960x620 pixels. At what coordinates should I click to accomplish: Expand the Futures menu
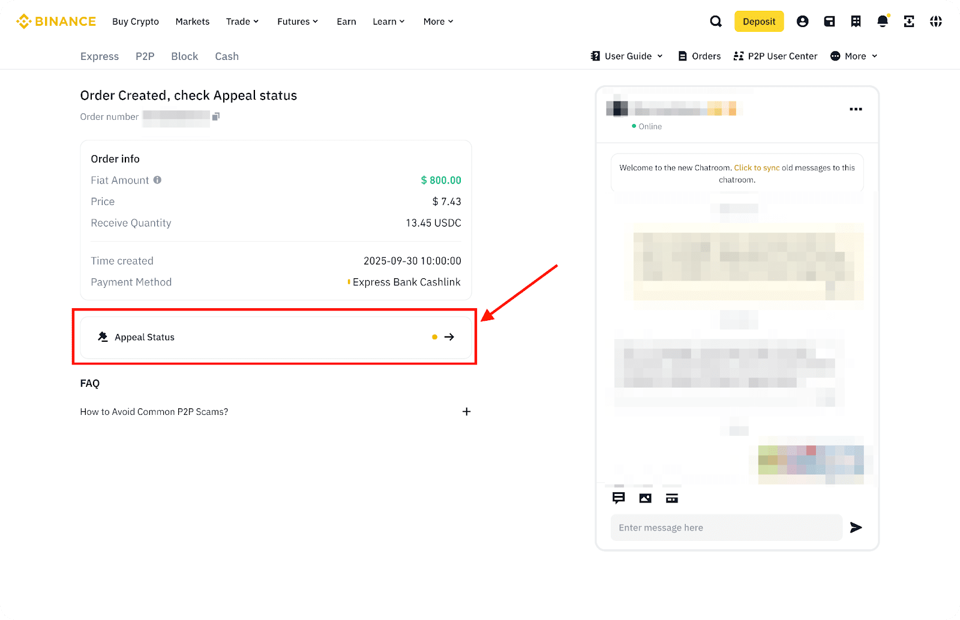(x=298, y=22)
